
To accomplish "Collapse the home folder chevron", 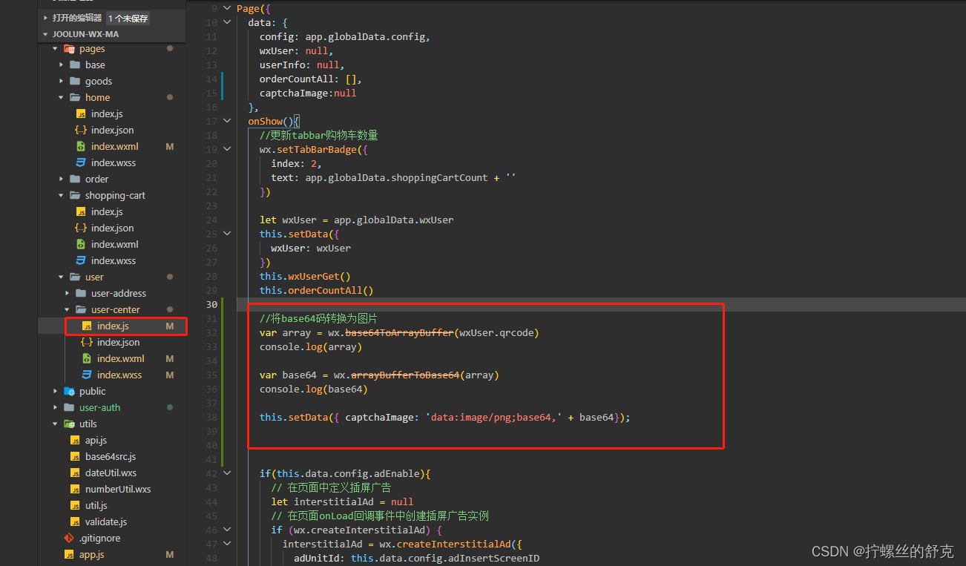I will coord(61,98).
